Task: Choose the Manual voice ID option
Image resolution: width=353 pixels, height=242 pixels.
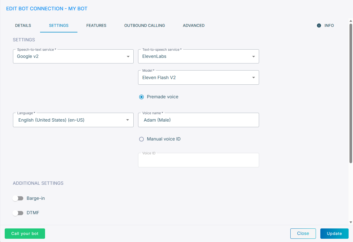Action: coord(142,139)
